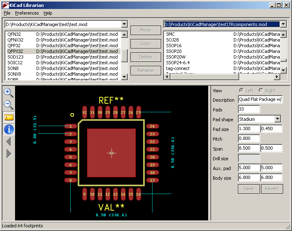Image resolution: width=292 pixels, height=231 pixels.
Task: Click the Description field
Action: 260,99
